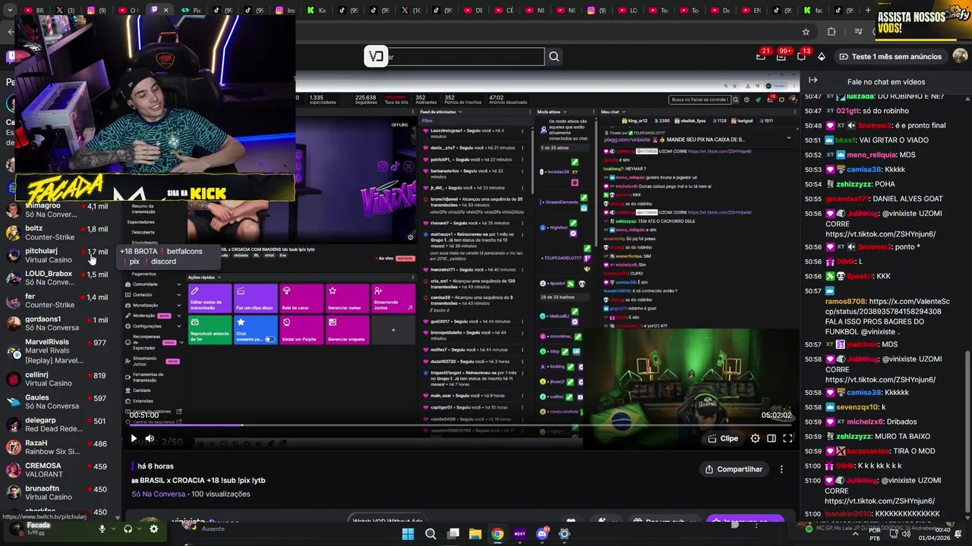
Task: Mute microphone in Discord user panel
Action: click(102, 529)
